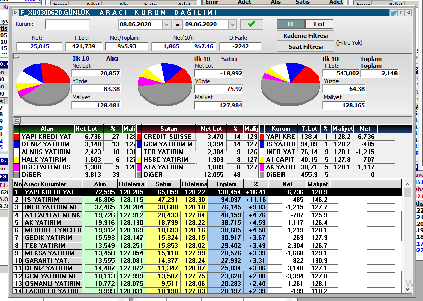Click the D.Fark value -2242 field
Image resolution: width=423 pixels, height=301 pixels.
coord(241,46)
